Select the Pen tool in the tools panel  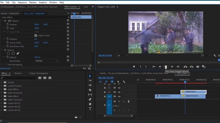pos(90,99)
